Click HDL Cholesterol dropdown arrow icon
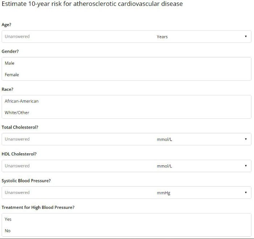The height and width of the screenshot is (239, 254). tap(246, 166)
